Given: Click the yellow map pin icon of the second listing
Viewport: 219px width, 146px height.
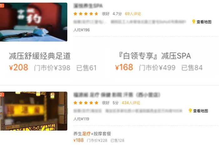Looking at the screenshot, I should point(190,111).
